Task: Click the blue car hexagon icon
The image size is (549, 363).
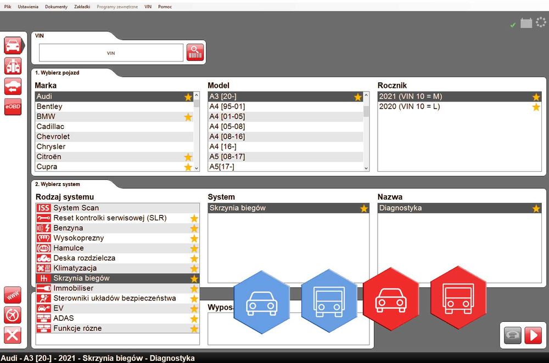Action: pos(261,302)
